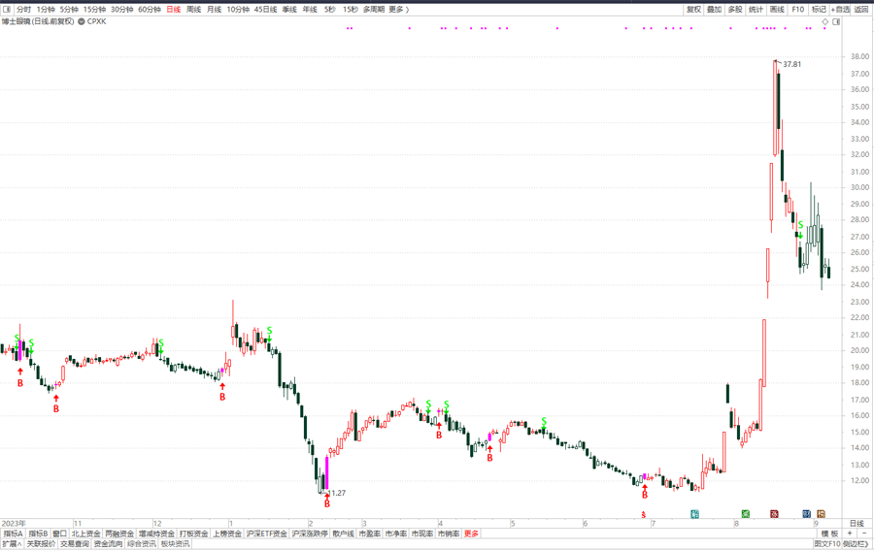Open the 画线 drawing tools button
The height and width of the screenshot is (550, 874).
pyautogui.click(x=777, y=10)
